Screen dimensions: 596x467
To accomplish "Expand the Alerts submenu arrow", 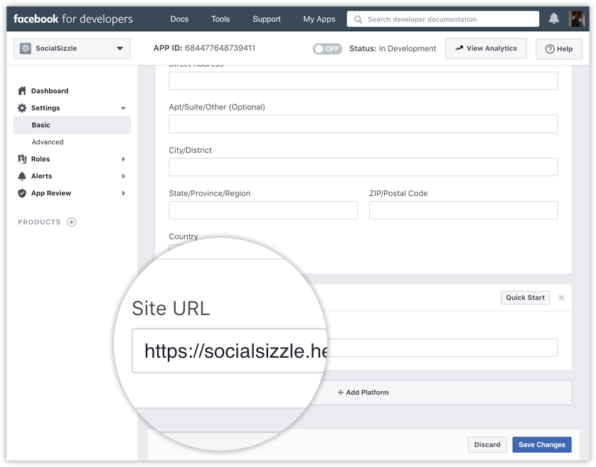I will [123, 176].
